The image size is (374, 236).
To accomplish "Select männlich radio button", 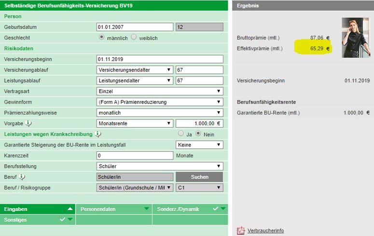I will tap(102, 37).
